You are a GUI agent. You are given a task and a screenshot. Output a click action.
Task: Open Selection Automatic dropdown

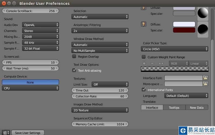pyautogui.click(x=100, y=17)
